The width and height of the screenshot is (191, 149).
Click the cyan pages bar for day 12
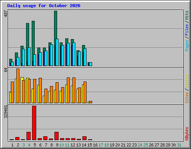point(74,54)
